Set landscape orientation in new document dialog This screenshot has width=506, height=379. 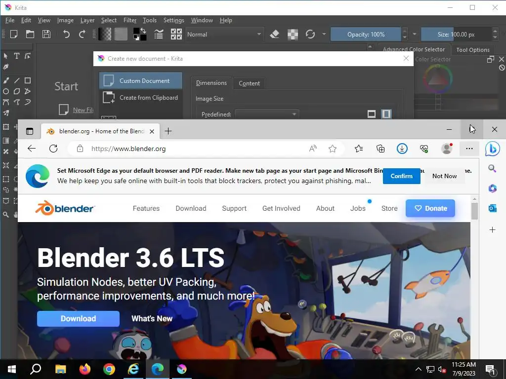pos(372,114)
